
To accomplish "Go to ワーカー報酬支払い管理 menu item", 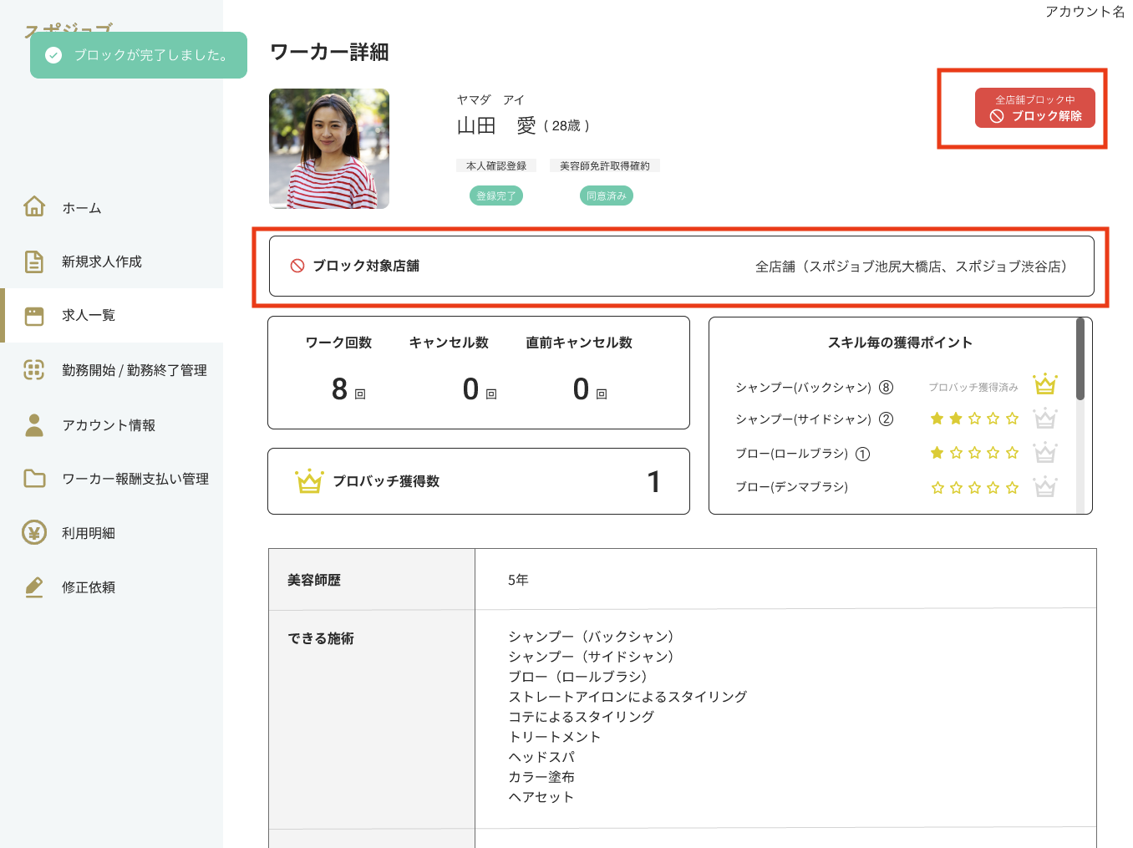I will click(x=135, y=479).
